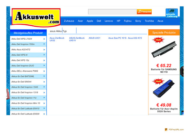Open the Asus category in navigation
Viewport: 190px width, 134px height.
point(160,21)
